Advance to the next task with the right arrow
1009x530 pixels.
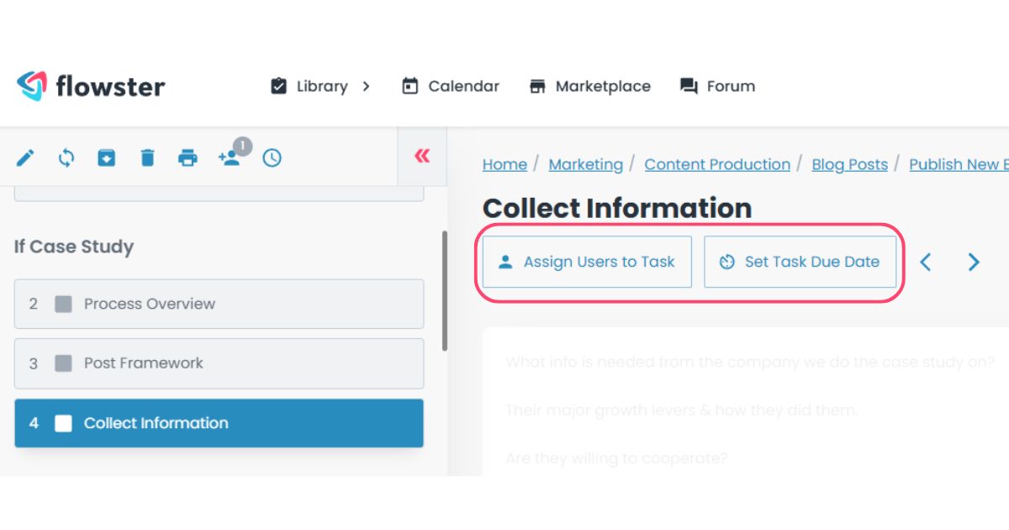[x=974, y=262]
